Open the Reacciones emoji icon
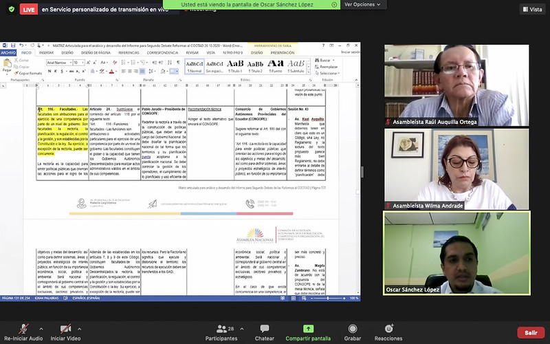This screenshot has height=344, width=550. tap(388, 329)
